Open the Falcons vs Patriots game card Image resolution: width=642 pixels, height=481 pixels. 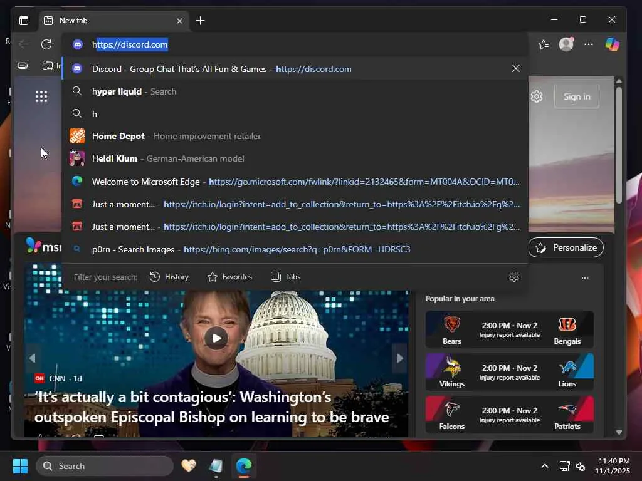tap(509, 415)
